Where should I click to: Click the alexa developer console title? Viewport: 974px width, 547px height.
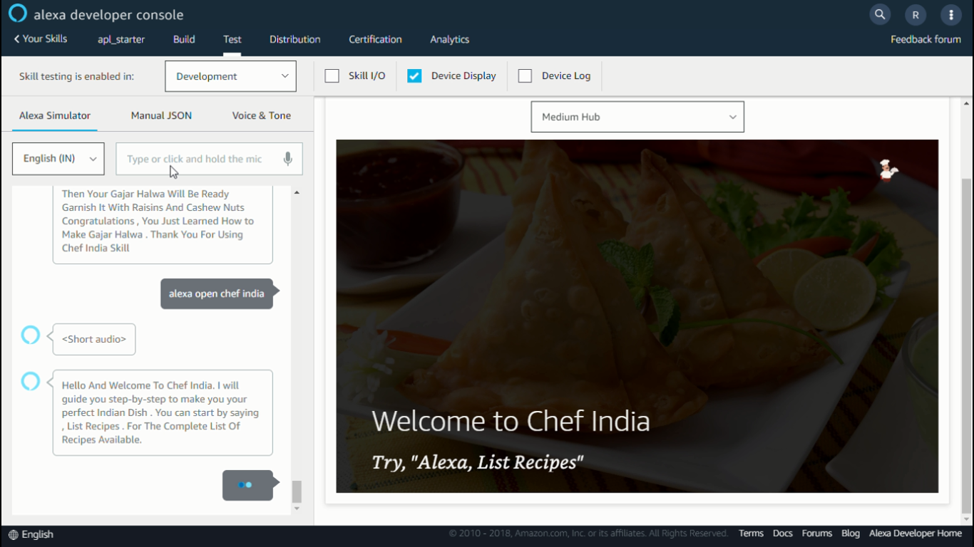click(108, 15)
